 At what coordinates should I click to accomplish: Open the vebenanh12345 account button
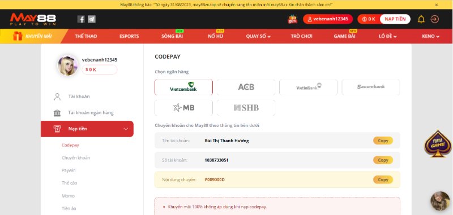(x=328, y=19)
